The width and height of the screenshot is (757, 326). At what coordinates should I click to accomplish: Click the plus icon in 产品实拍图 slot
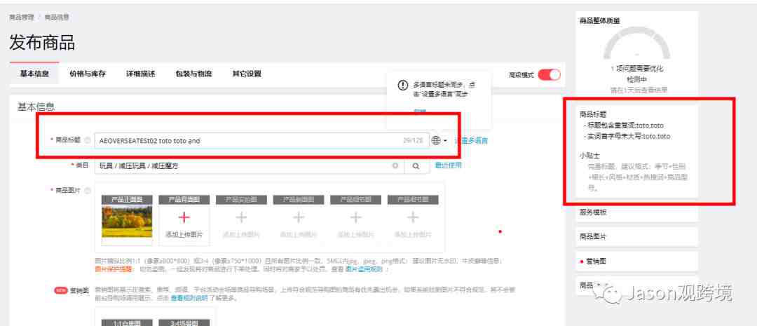click(x=241, y=217)
